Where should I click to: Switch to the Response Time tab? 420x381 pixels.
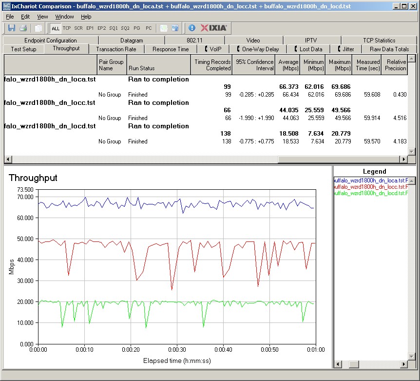(x=171, y=49)
